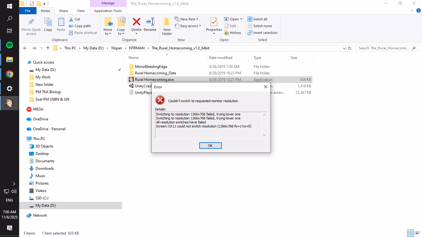Open the Manage contextual tab

click(108, 3)
